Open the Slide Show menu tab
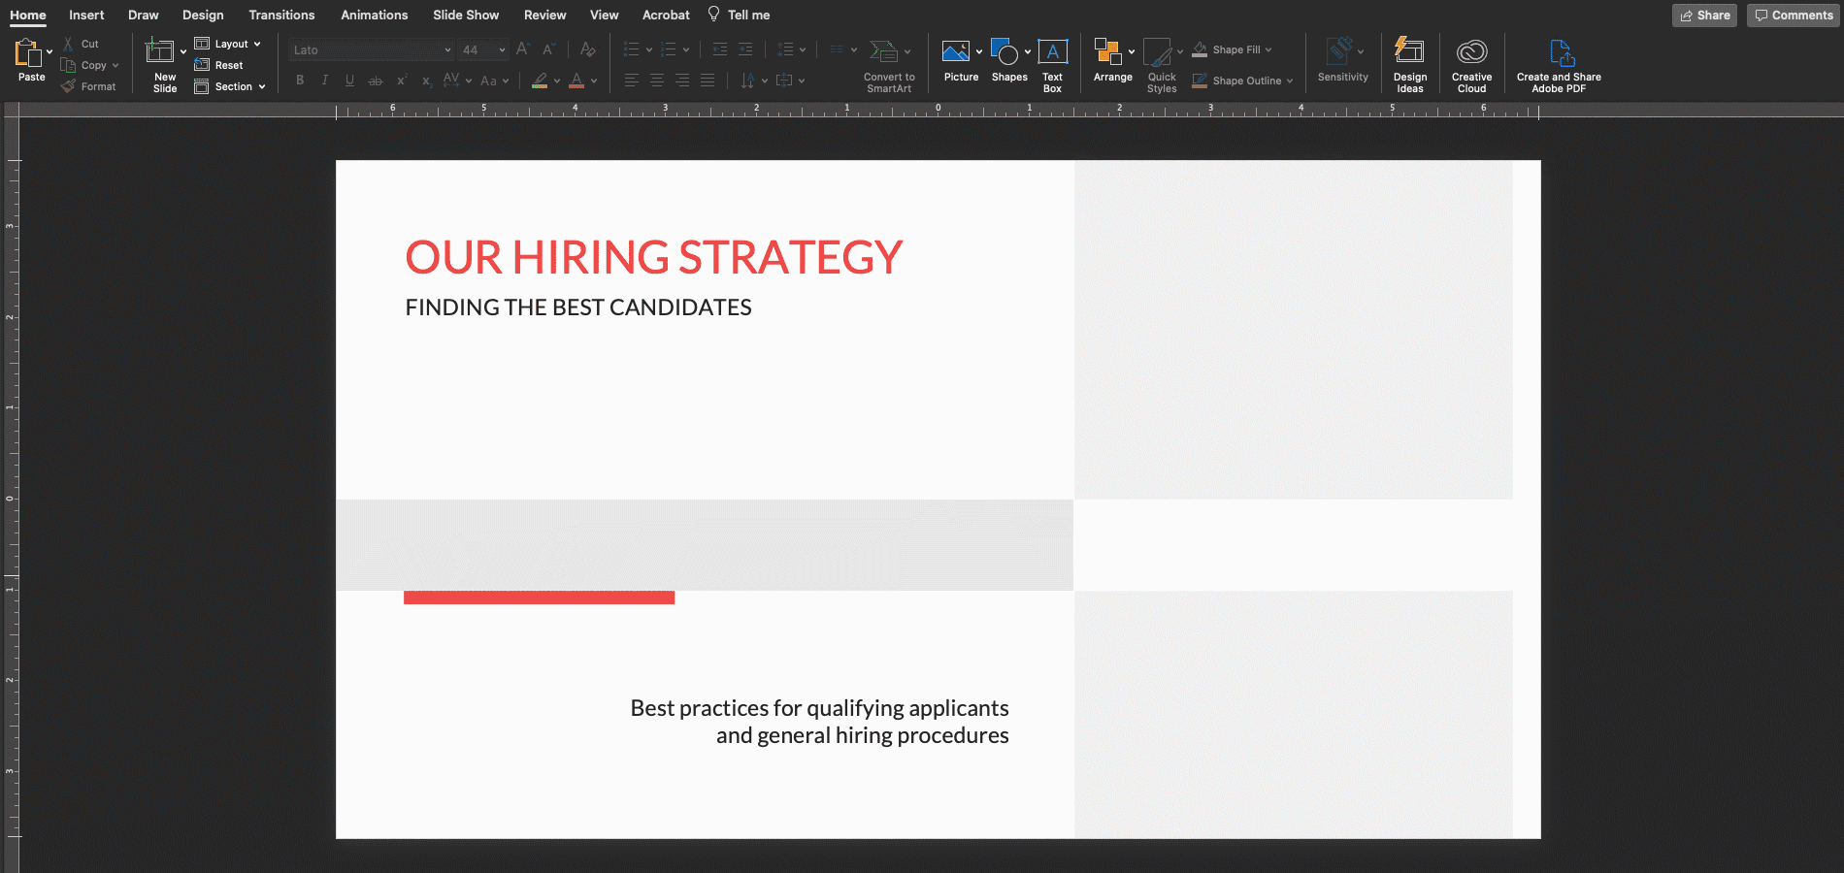Image resolution: width=1844 pixels, height=873 pixels. (465, 15)
